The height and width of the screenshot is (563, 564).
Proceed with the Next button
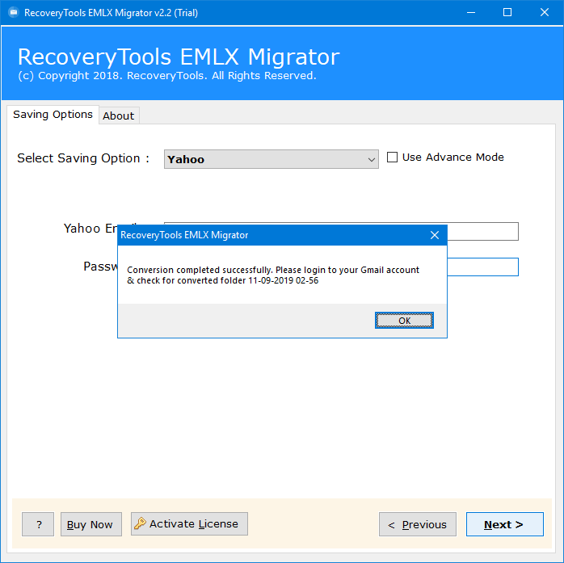click(505, 524)
